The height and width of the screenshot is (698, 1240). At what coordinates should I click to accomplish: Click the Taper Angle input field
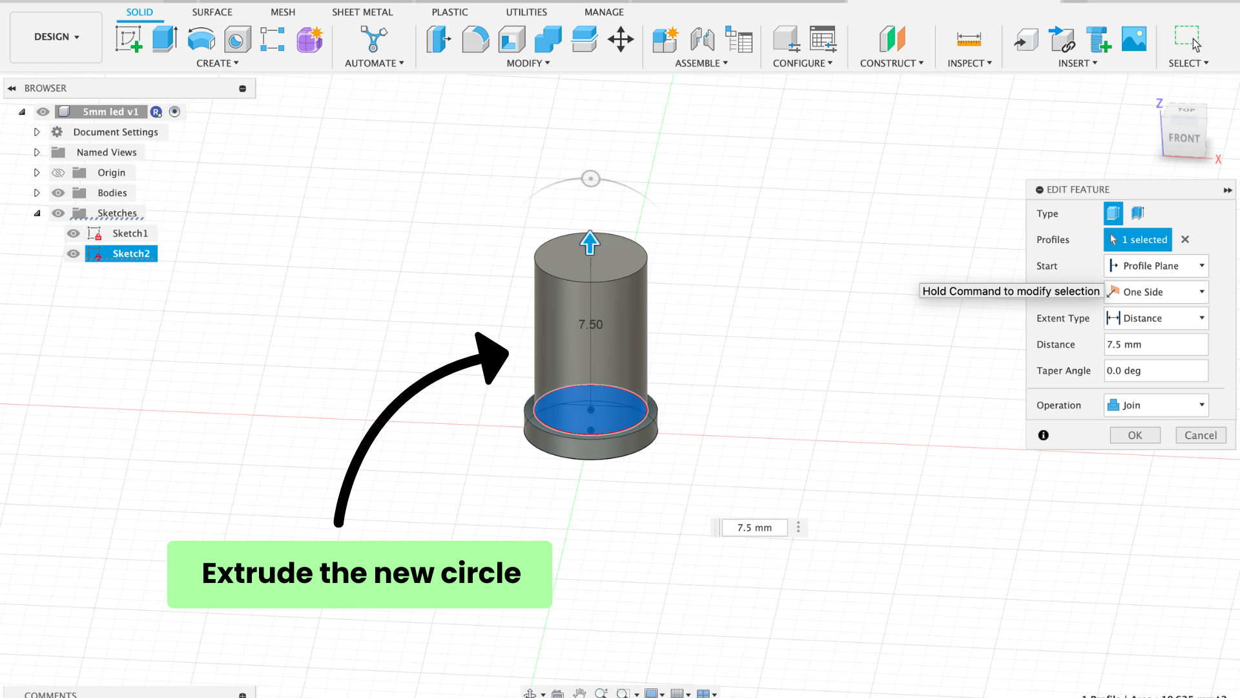tap(1155, 370)
